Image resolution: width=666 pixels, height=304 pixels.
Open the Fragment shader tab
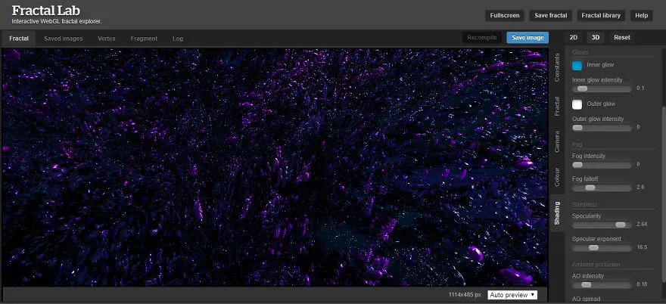pyautogui.click(x=144, y=39)
